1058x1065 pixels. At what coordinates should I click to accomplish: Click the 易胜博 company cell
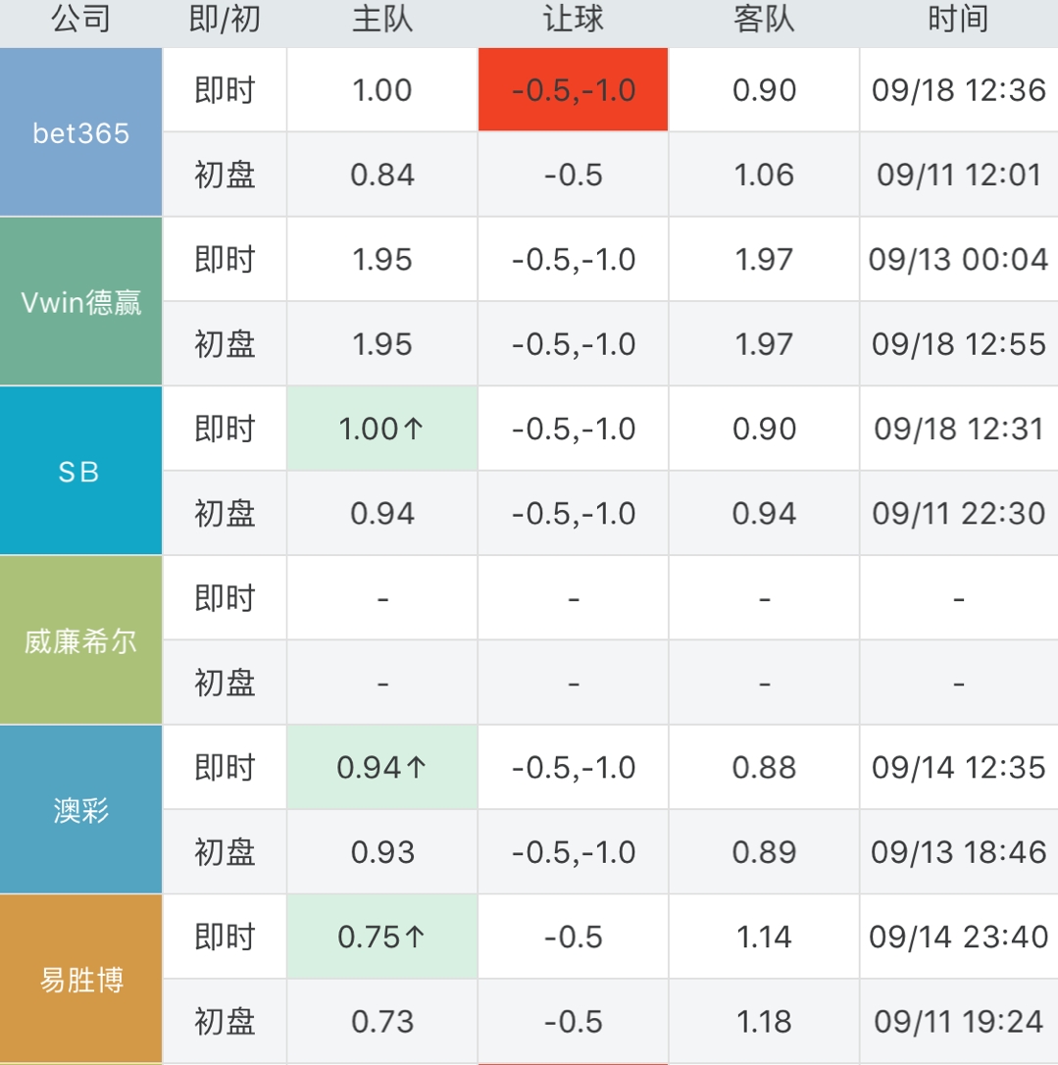(81, 979)
